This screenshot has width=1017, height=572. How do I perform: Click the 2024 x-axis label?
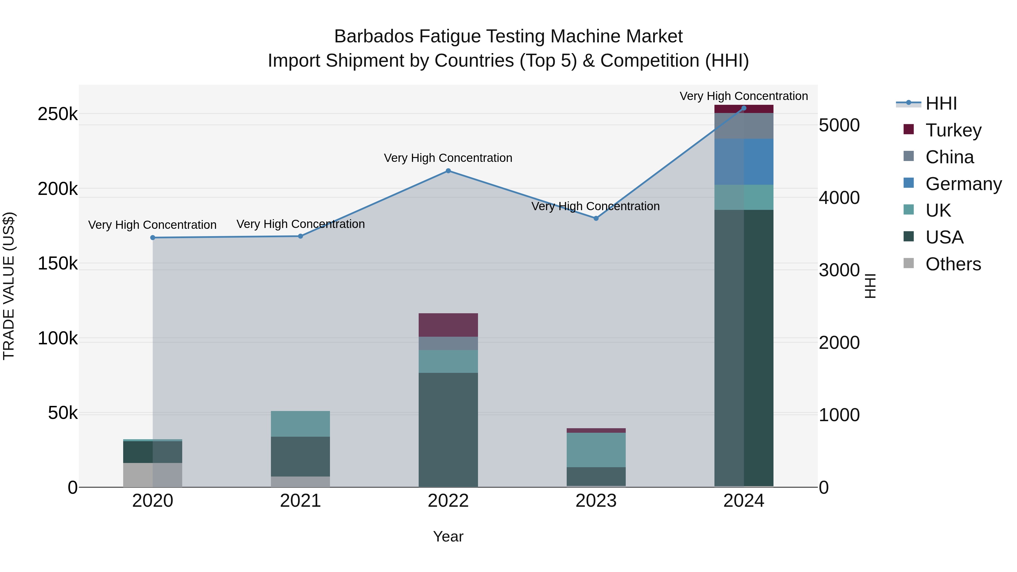point(744,501)
